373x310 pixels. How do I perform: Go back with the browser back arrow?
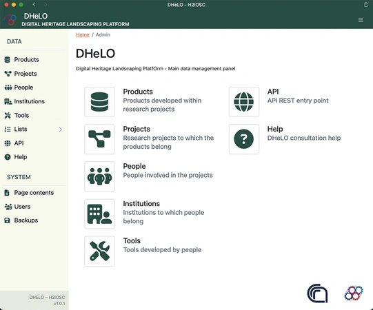click(34, 4)
